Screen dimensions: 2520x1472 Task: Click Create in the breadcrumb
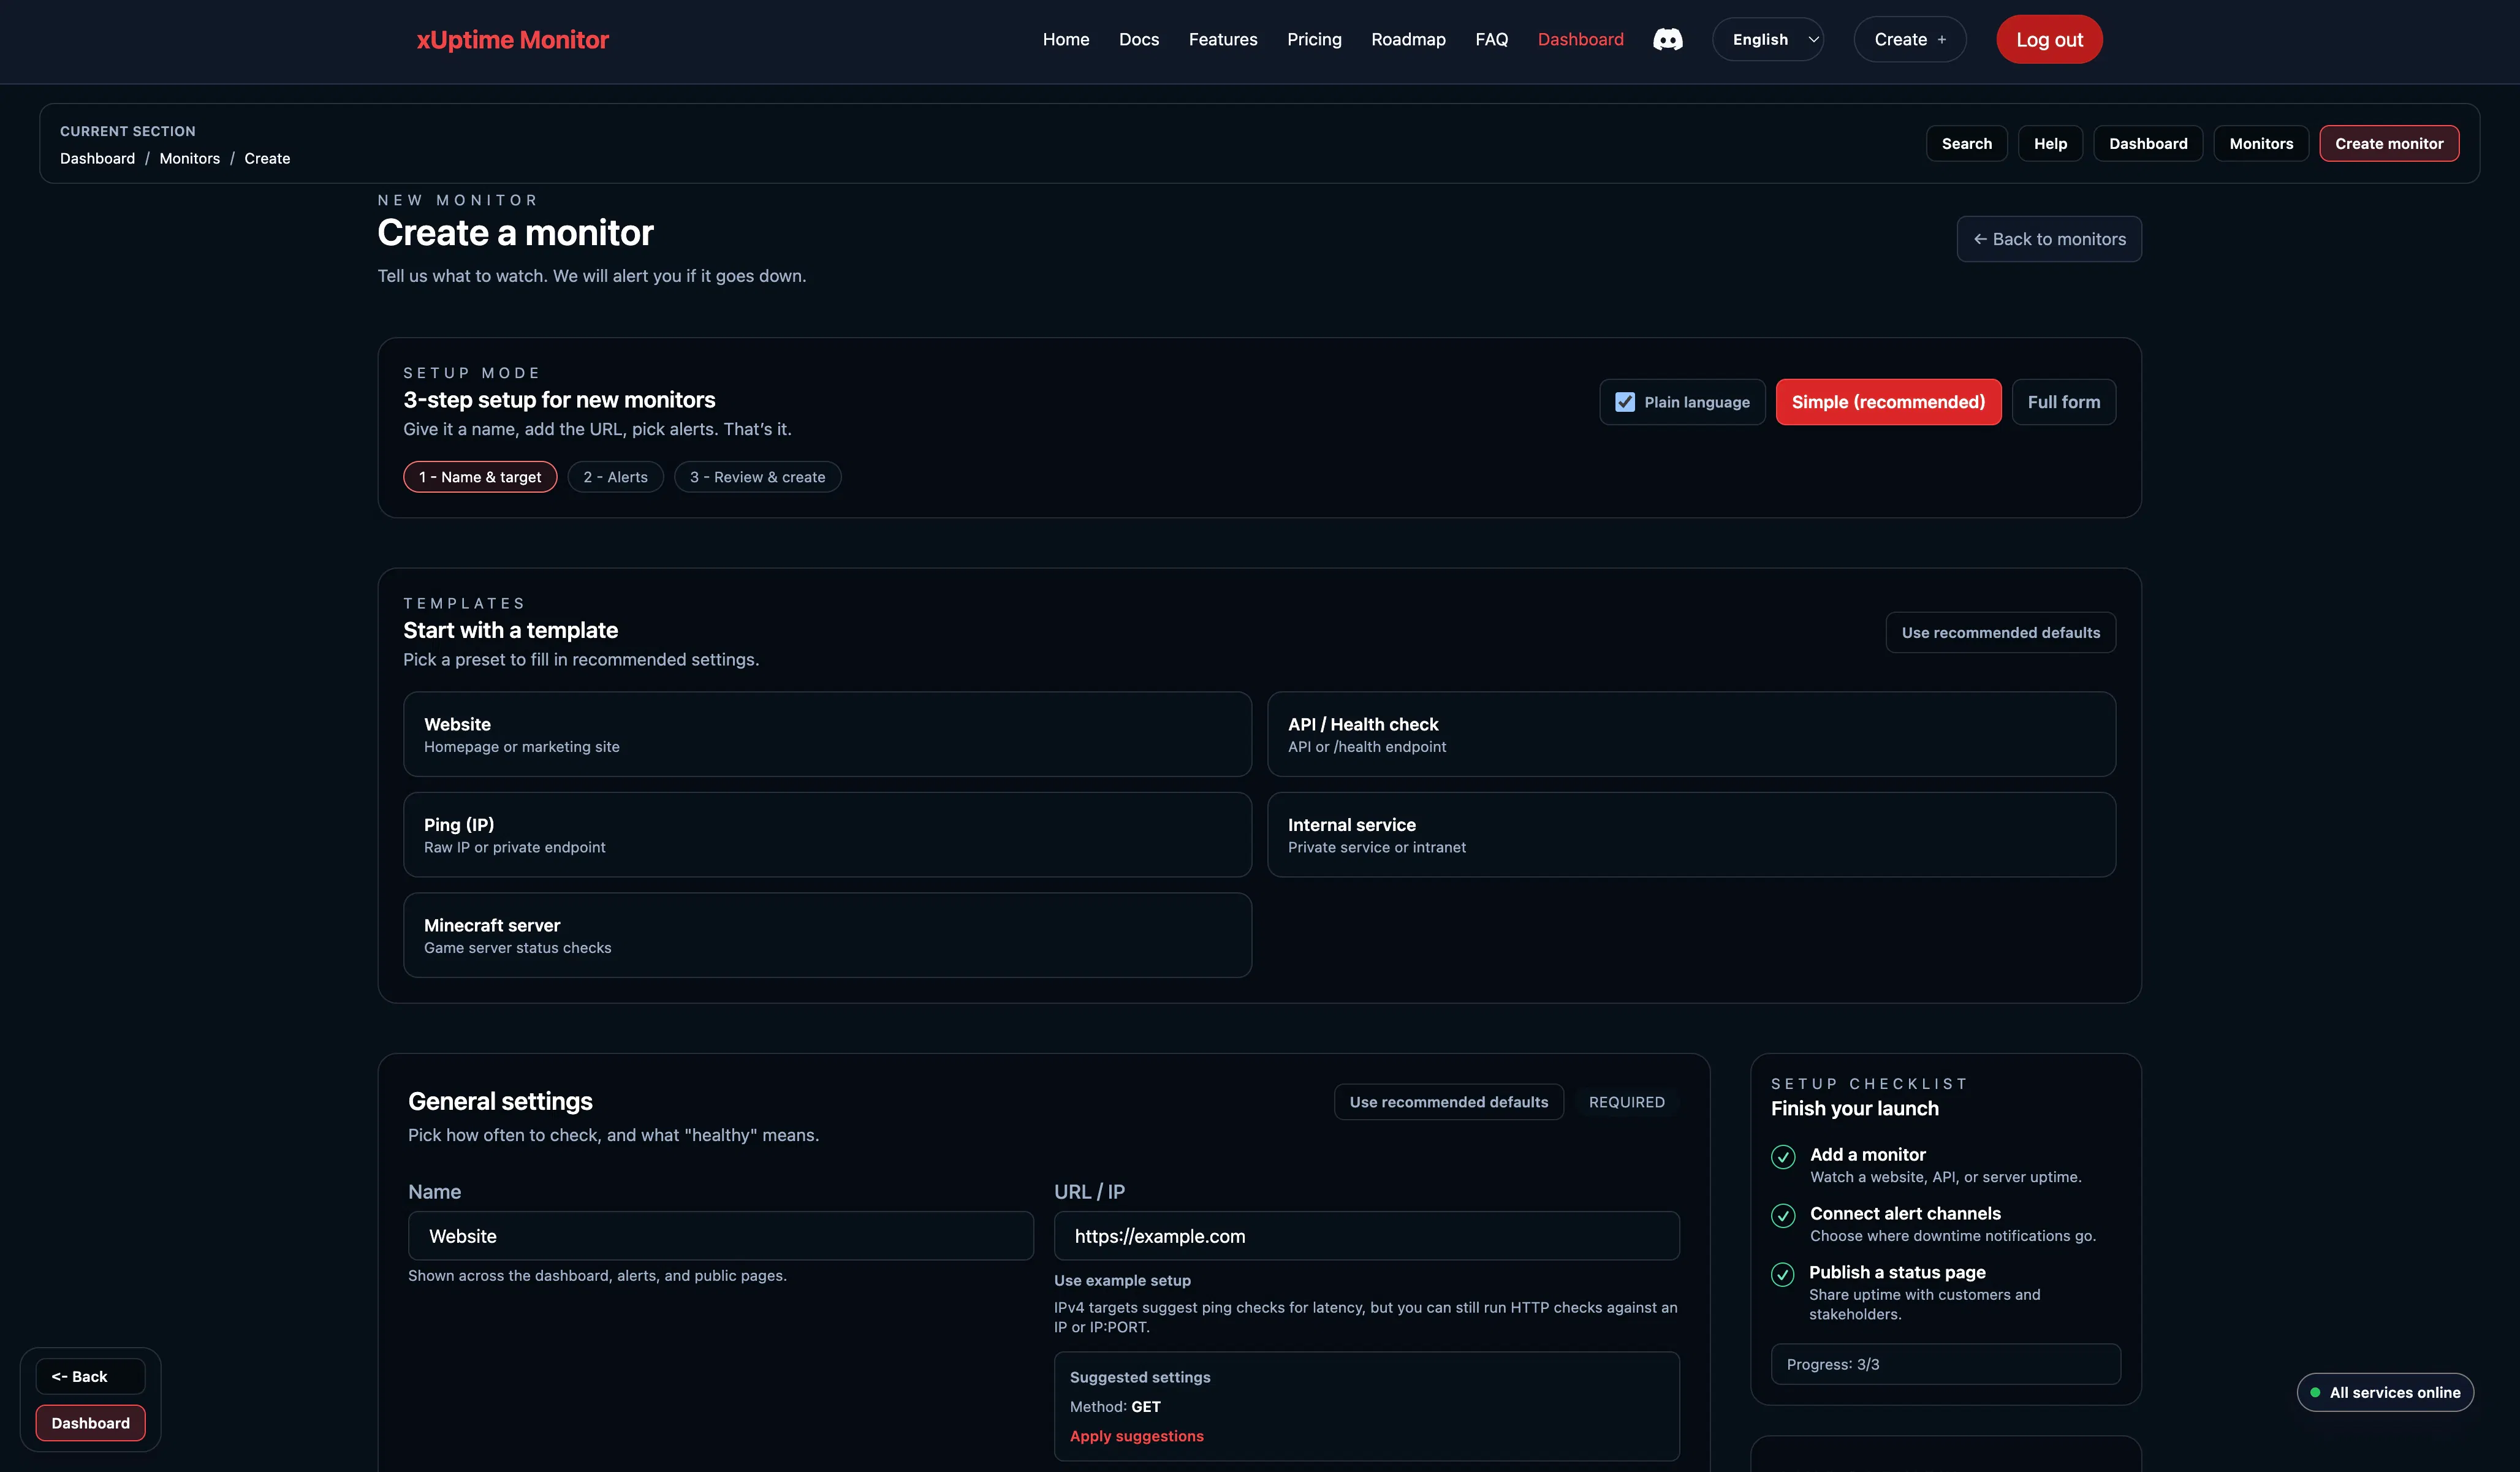point(267,158)
